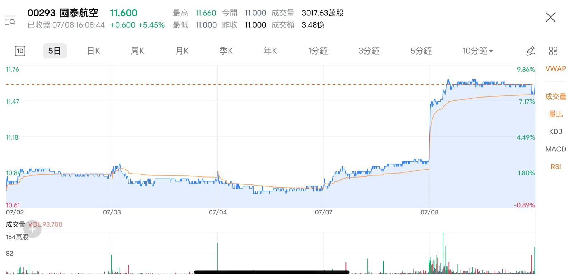Viewport: 574px width, 279px height.
Task: Toggle the 成交量 volume indicator
Action: [x=555, y=96]
